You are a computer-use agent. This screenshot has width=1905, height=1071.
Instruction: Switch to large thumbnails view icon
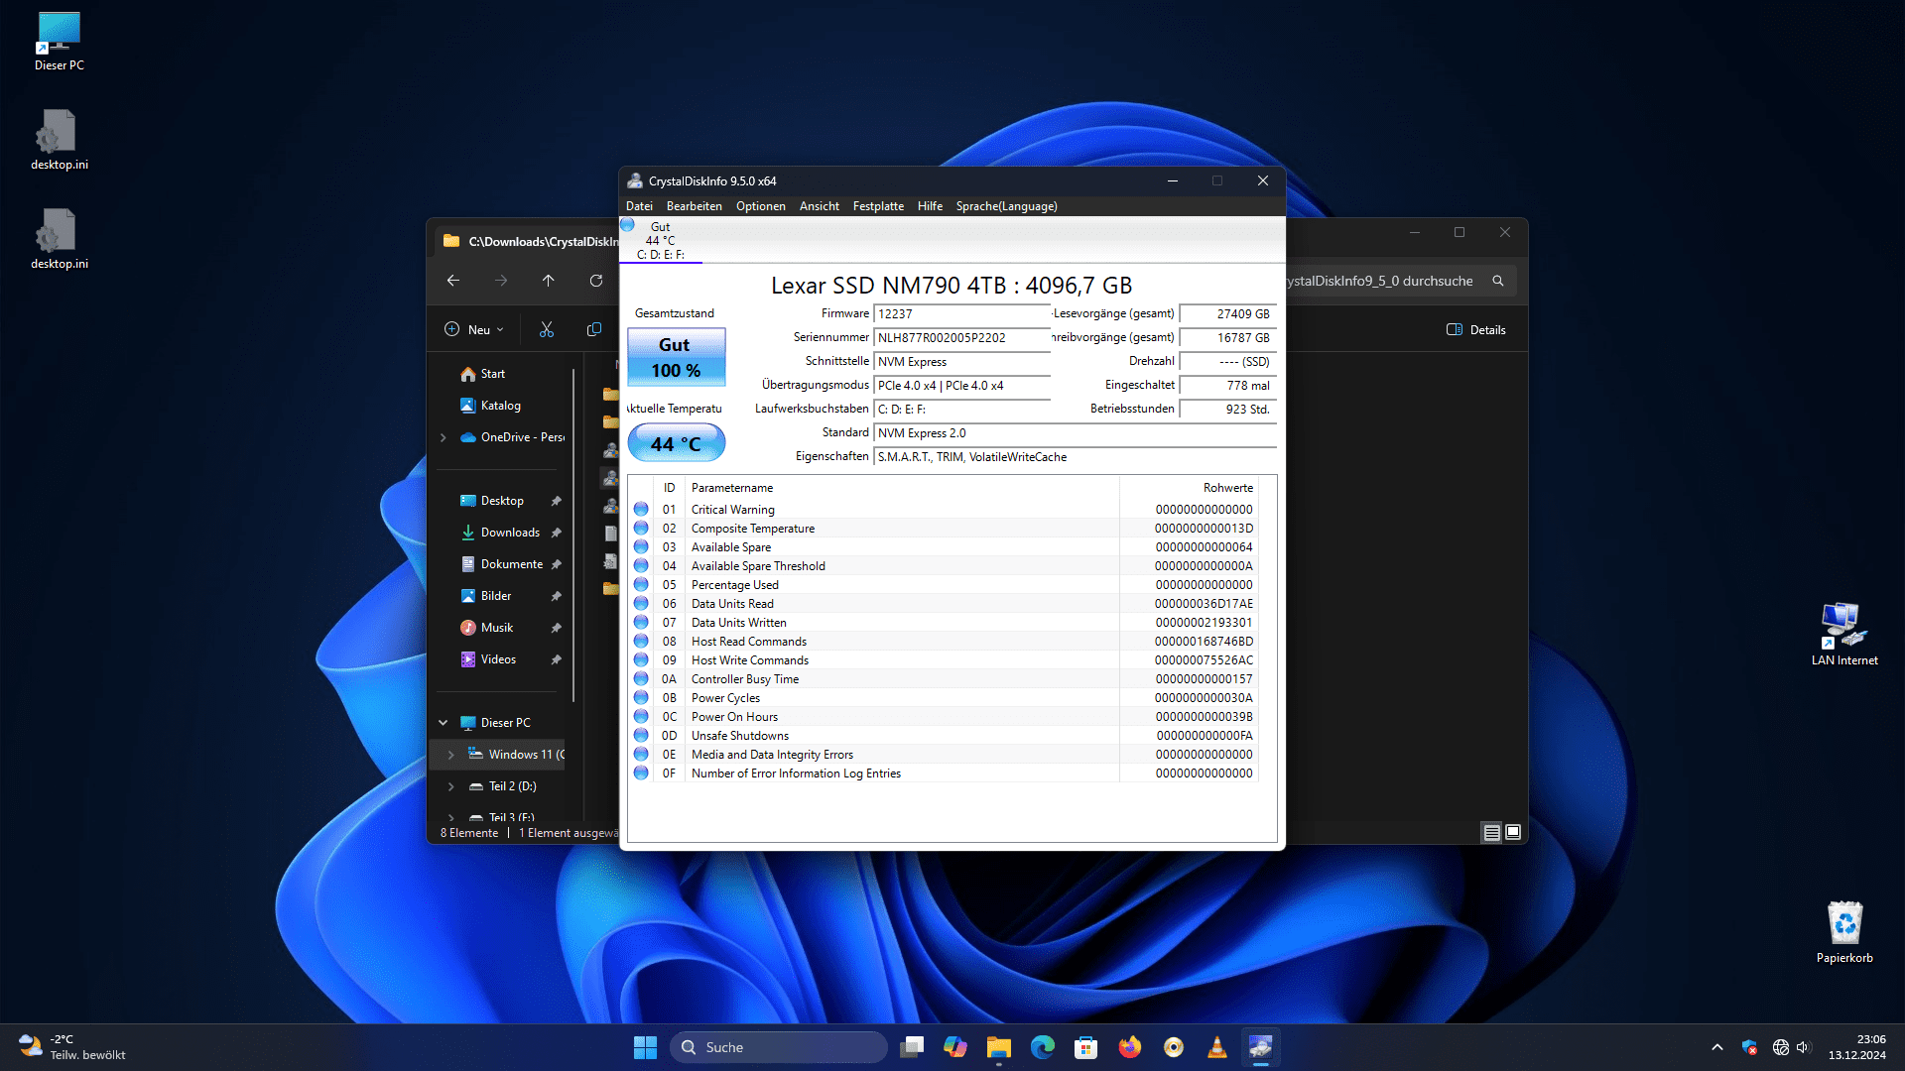[x=1513, y=832]
